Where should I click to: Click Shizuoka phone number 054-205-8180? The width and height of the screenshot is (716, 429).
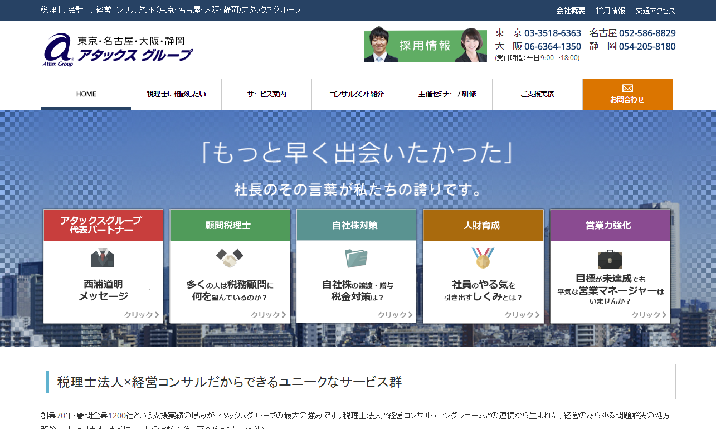647,46
